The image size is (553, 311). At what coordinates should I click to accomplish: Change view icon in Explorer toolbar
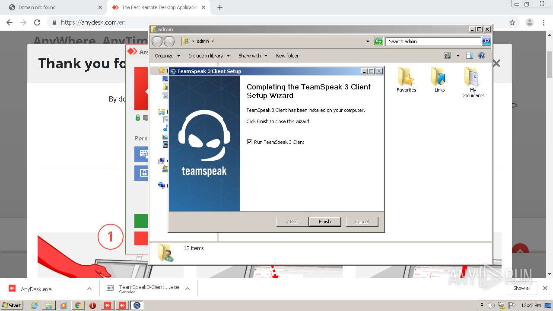click(448, 56)
